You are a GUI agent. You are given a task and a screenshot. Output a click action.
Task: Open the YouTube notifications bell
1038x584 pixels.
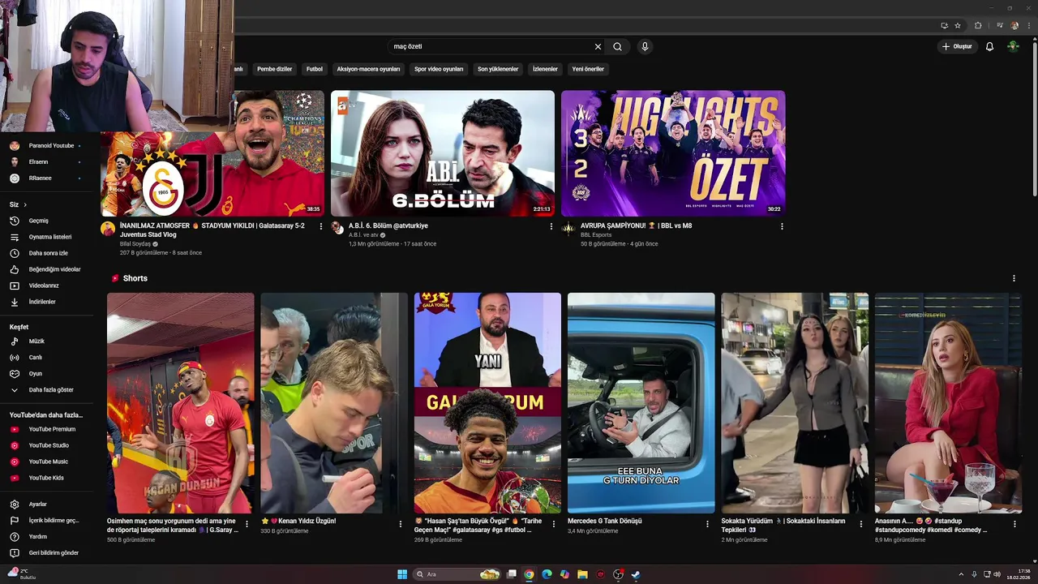click(x=989, y=46)
